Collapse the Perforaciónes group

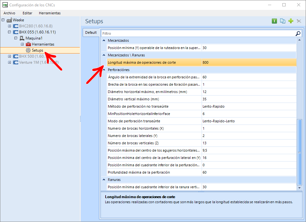(x=104, y=70)
